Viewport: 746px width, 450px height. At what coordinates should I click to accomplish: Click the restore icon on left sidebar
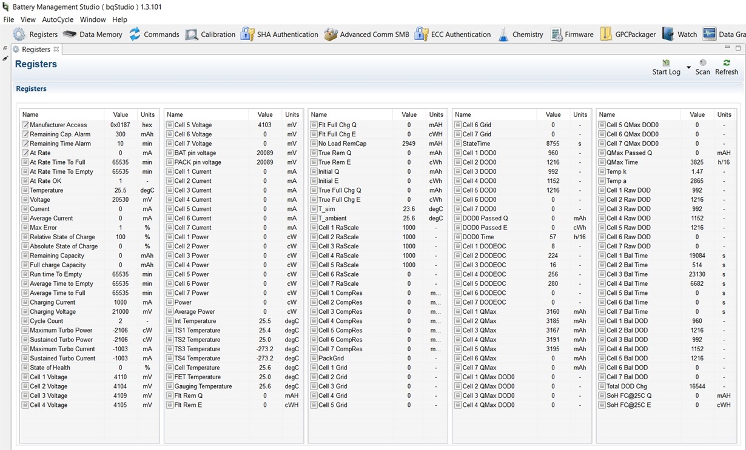tap(5, 48)
